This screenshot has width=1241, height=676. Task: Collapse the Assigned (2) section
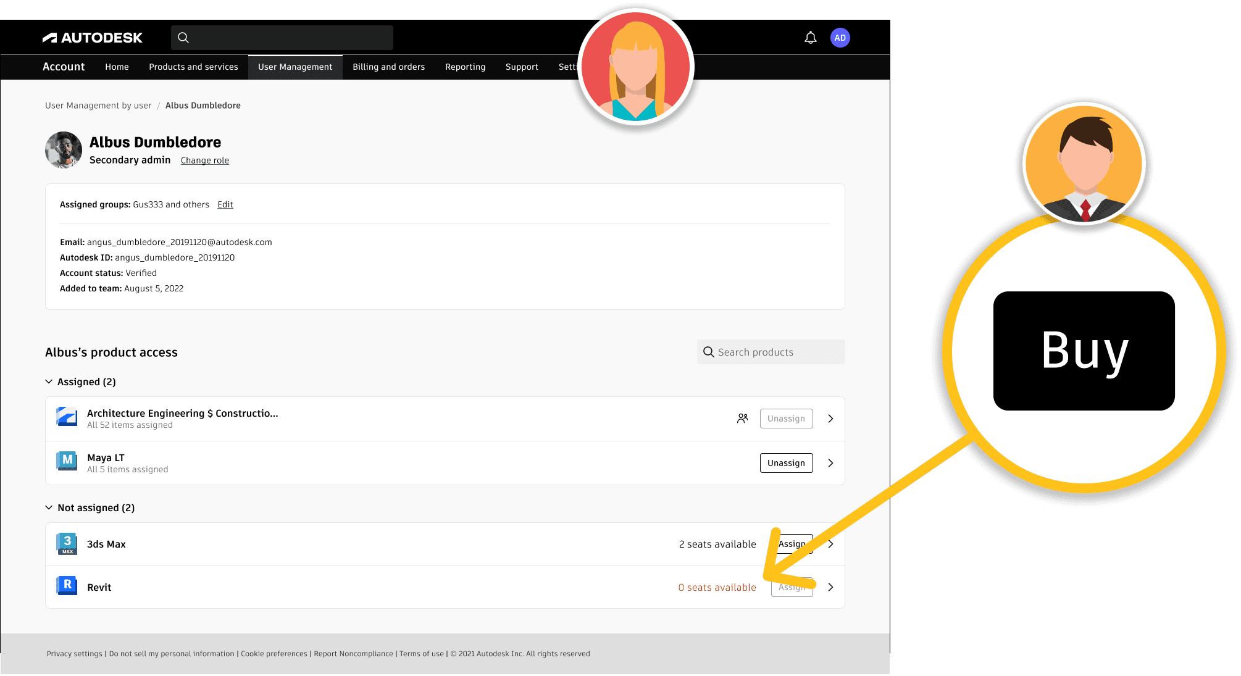tap(49, 382)
